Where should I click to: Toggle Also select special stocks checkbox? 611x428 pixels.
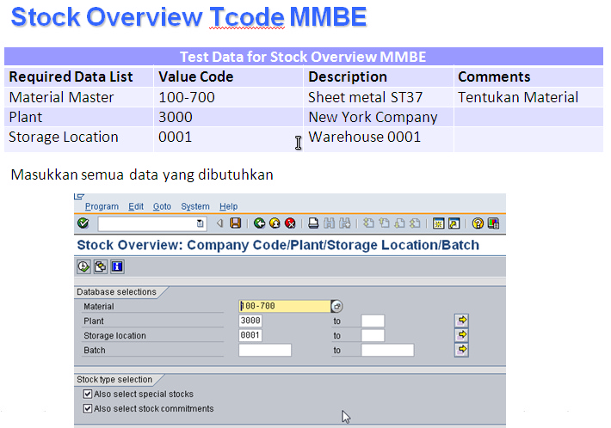[x=88, y=394]
